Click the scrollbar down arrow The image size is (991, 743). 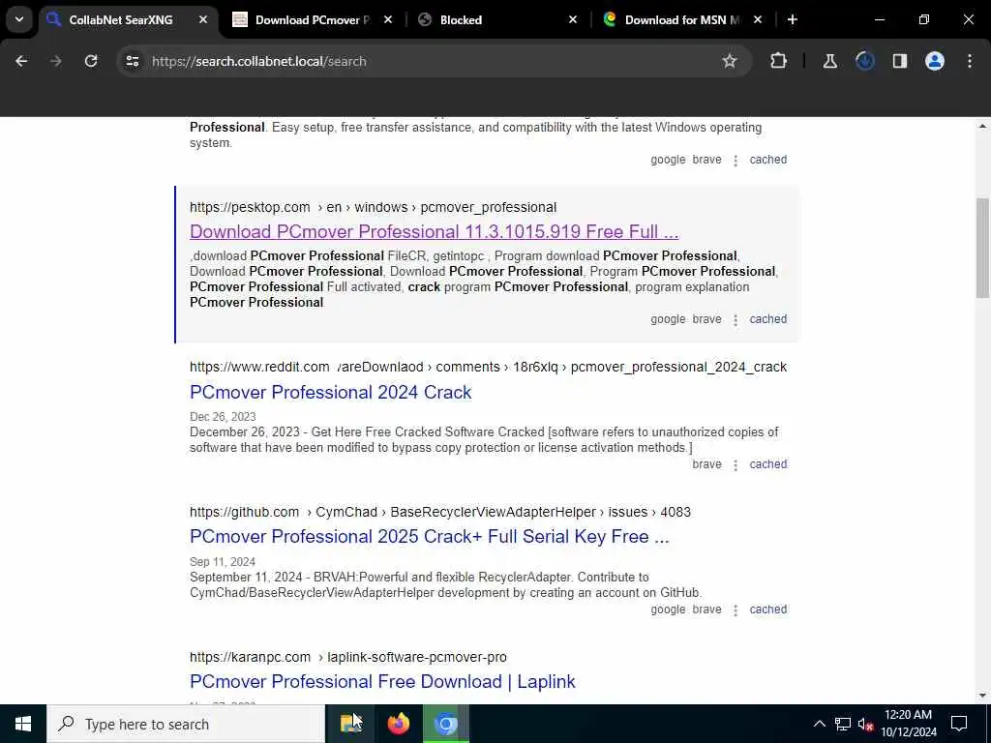pyautogui.click(x=982, y=696)
